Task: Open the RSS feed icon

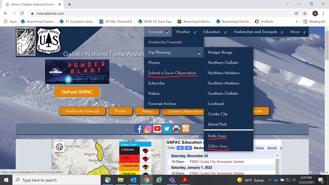Action: [x=186, y=129]
